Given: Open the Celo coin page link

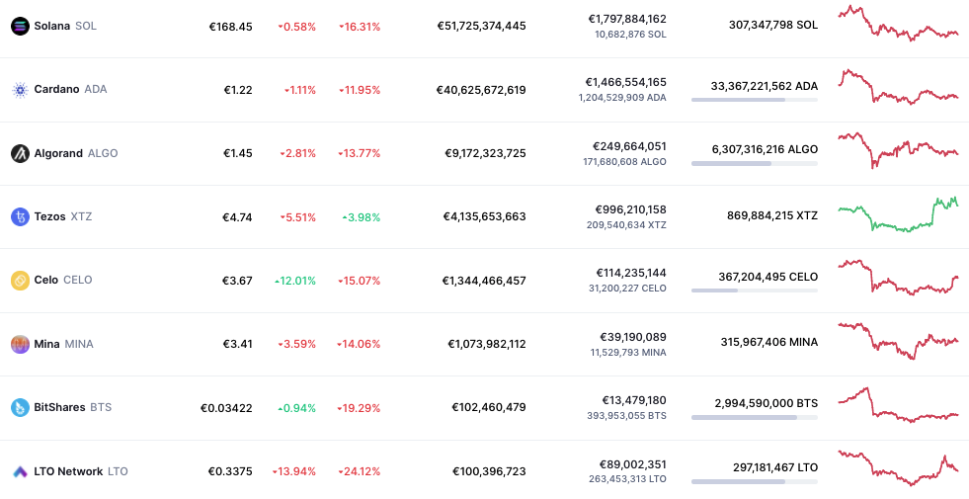Looking at the screenshot, I should coord(63,280).
